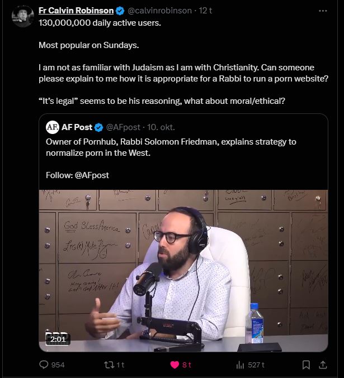The width and height of the screenshot is (344, 378).
Task: Open the reply comments icon
Action: coord(44,365)
